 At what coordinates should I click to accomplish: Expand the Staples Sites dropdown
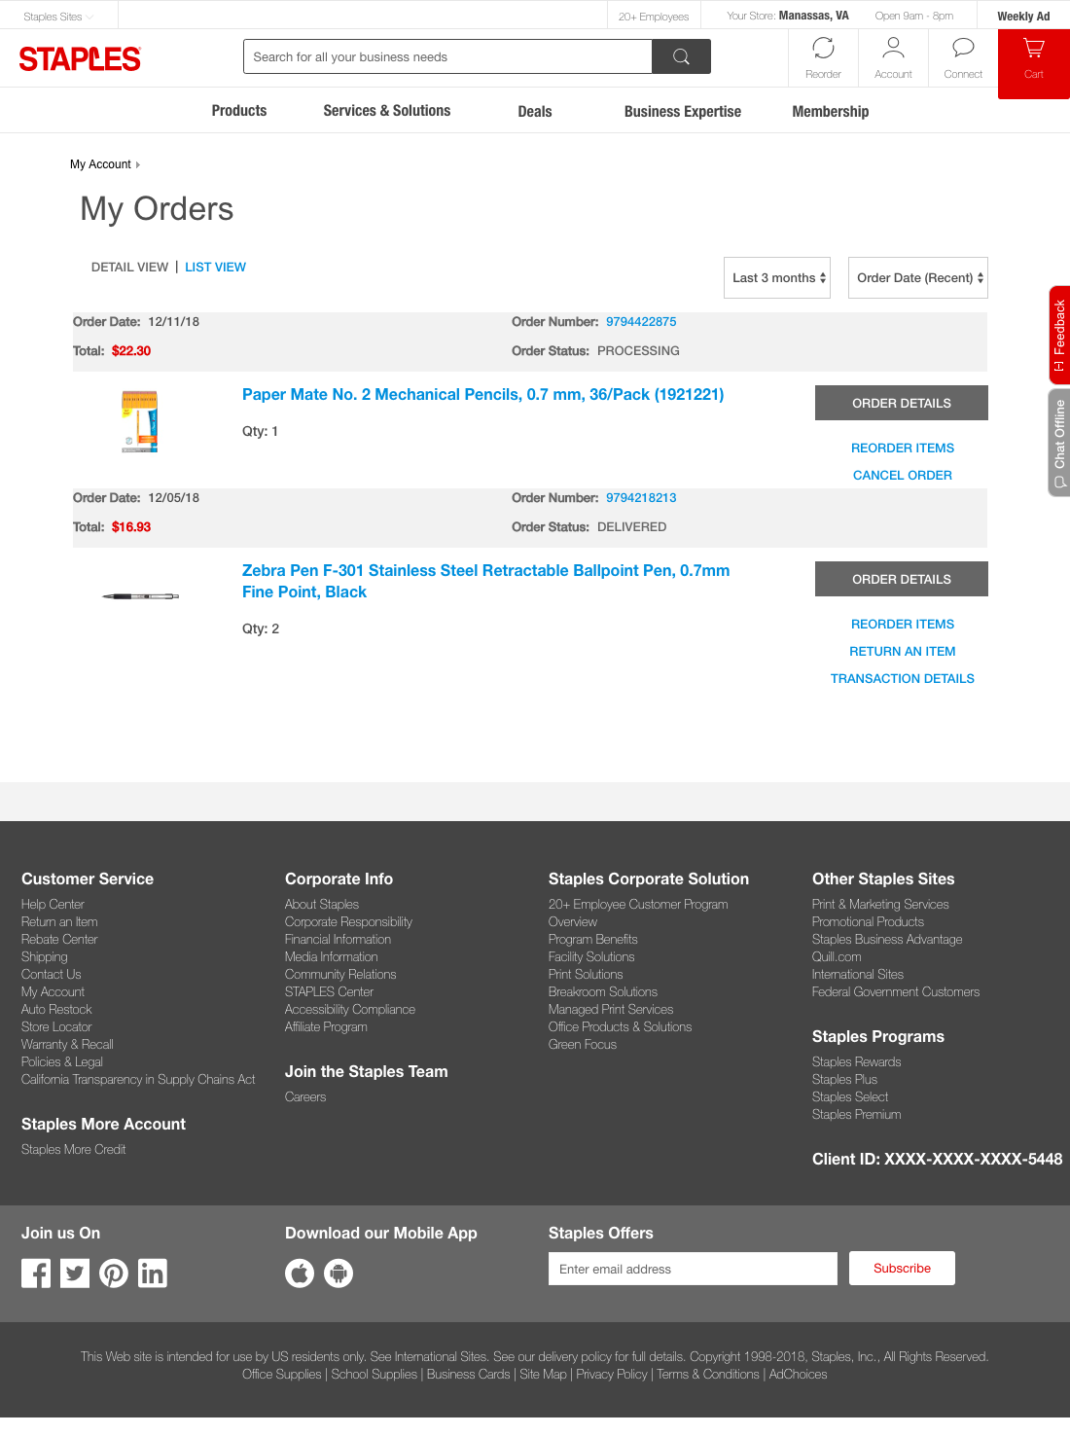pos(55,16)
